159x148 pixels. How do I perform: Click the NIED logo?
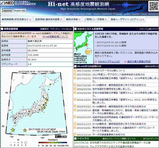[x=7, y=3]
